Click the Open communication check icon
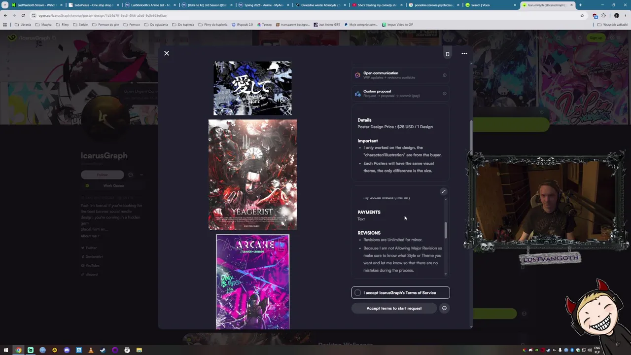The image size is (631, 355). tap(358, 75)
